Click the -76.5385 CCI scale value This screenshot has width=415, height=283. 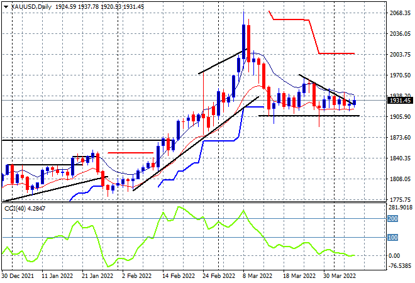pos(399,265)
